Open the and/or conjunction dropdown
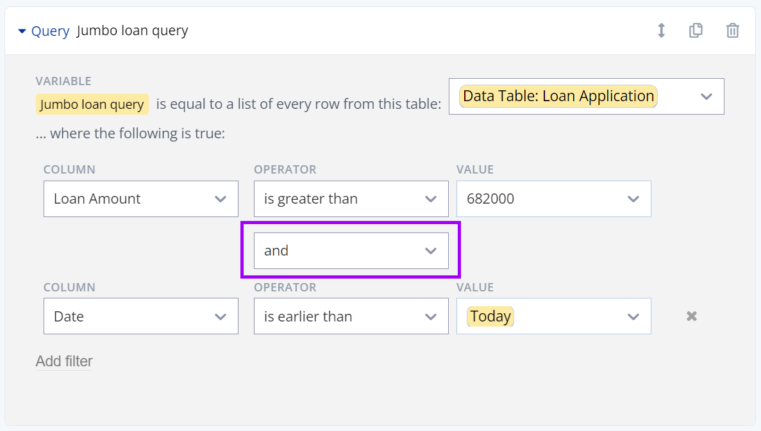Viewport: 761px width, 431px height. coord(430,250)
